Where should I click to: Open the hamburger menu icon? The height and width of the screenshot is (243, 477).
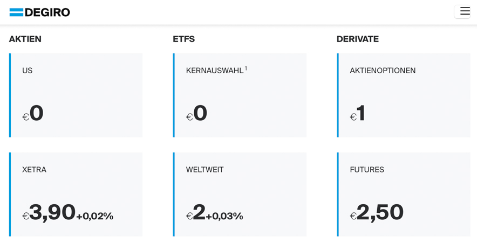pyautogui.click(x=462, y=12)
